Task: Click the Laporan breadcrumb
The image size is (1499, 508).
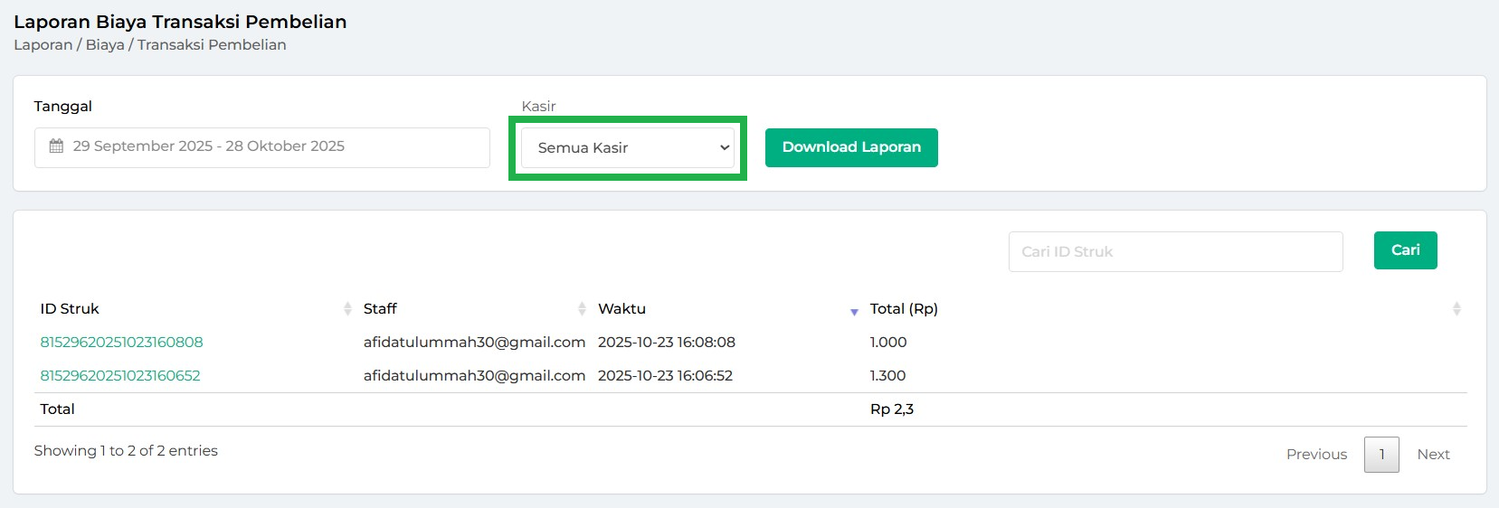Action: (x=43, y=45)
